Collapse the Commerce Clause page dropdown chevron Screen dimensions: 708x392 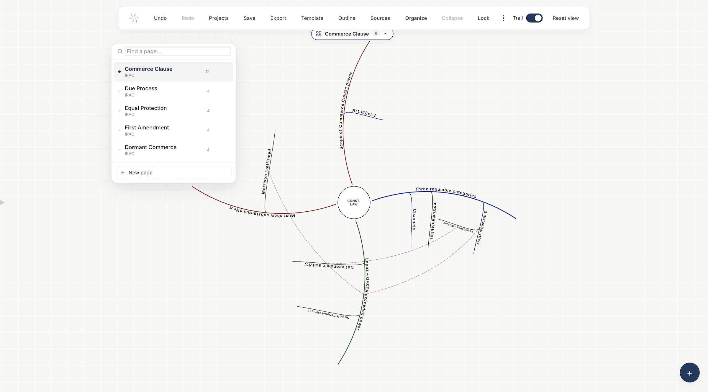[x=385, y=34]
